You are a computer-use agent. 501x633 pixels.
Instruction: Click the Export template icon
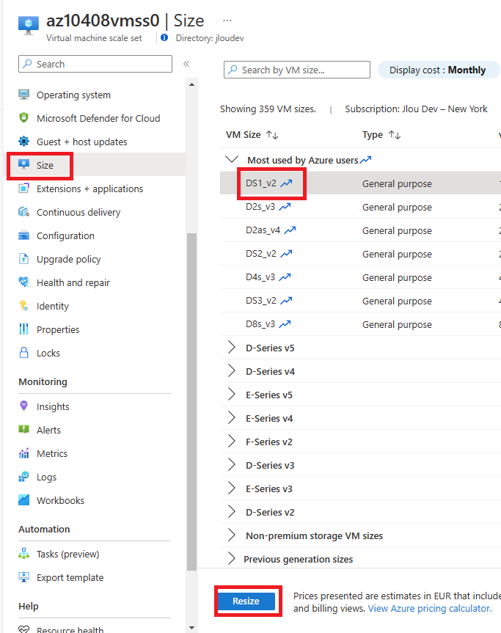pos(23,577)
